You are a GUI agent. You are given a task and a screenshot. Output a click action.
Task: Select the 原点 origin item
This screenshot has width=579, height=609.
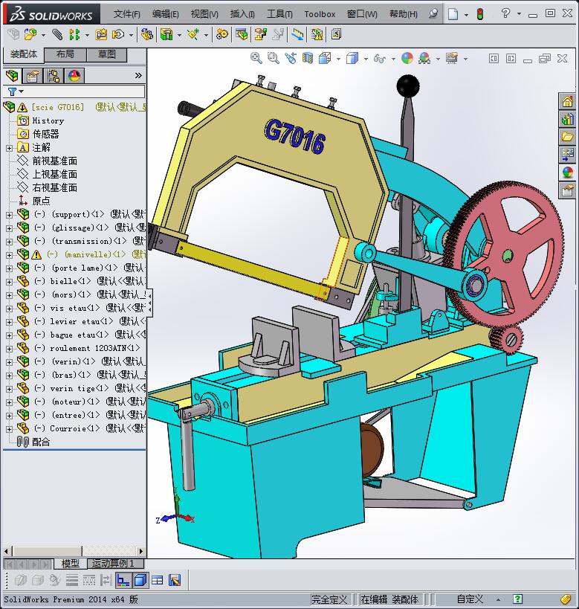[x=41, y=202]
